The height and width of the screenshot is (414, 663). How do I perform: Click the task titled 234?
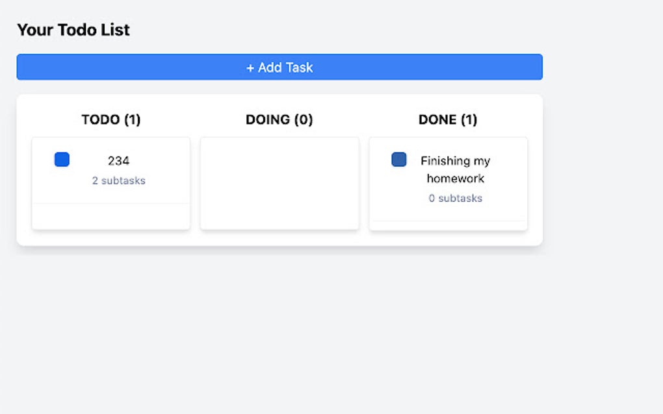(119, 160)
